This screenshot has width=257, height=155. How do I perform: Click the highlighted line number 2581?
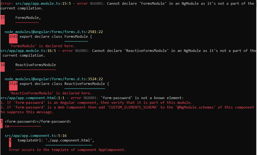[x=13, y=38]
